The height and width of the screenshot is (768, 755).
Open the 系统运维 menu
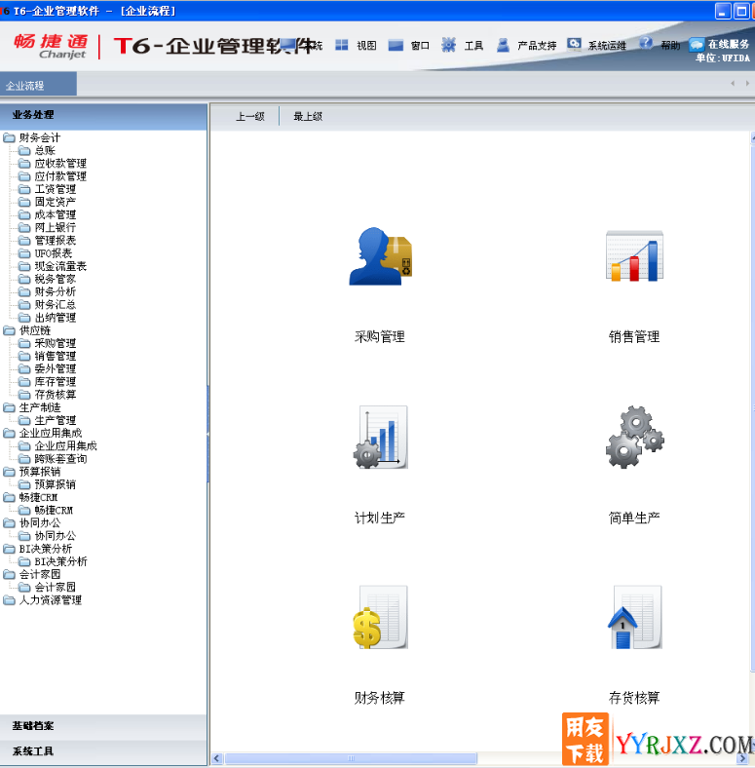pos(607,46)
